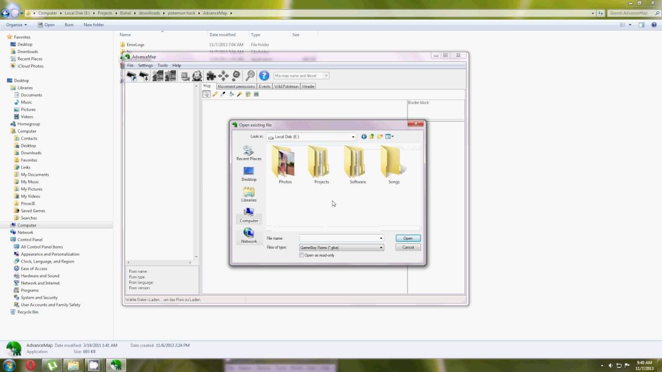This screenshot has height=372, width=662.
Task: Open Recent Places in the dialog sidebar
Action: [x=249, y=153]
